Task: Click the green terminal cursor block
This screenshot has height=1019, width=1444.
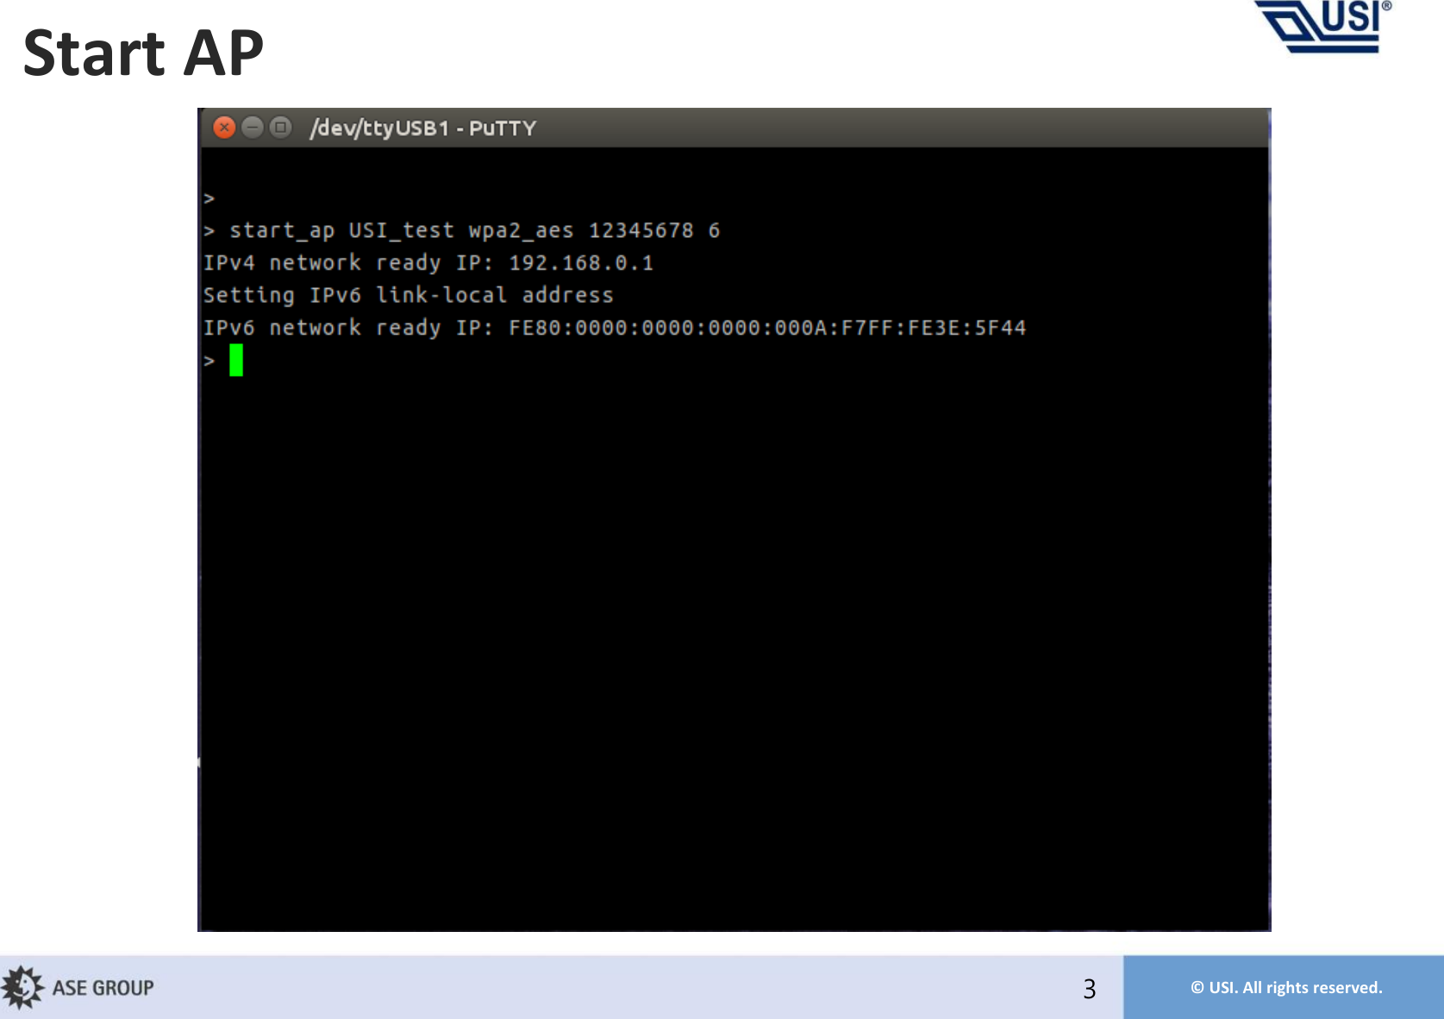Action: (236, 360)
